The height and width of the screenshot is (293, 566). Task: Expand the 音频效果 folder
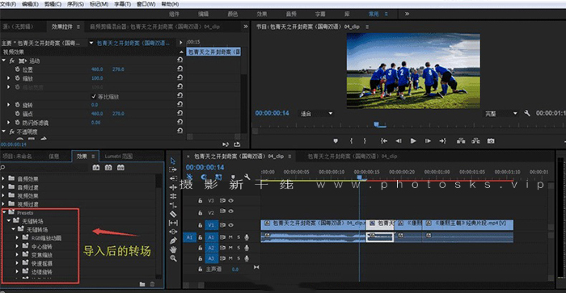(3, 178)
